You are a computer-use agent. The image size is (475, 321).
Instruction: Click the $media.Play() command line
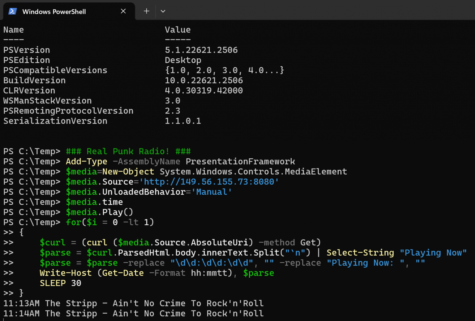pyautogui.click(x=99, y=212)
